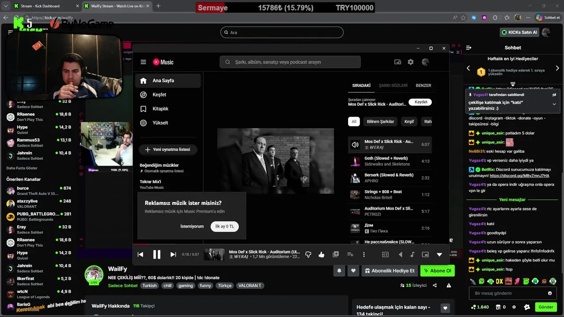Toggle stream notifications bell
Image resolution: width=564 pixels, height=317 pixels.
(339, 271)
